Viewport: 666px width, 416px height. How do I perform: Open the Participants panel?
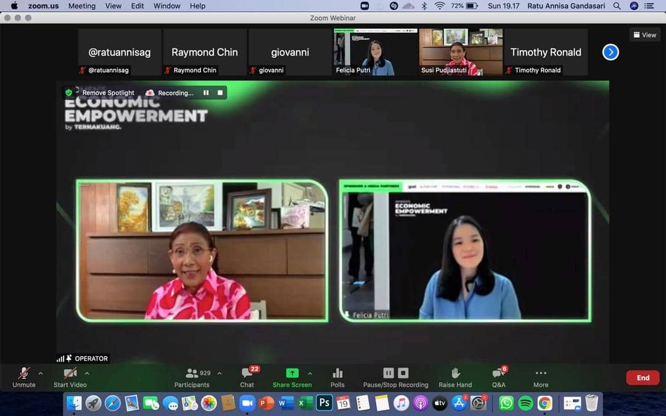click(x=192, y=373)
